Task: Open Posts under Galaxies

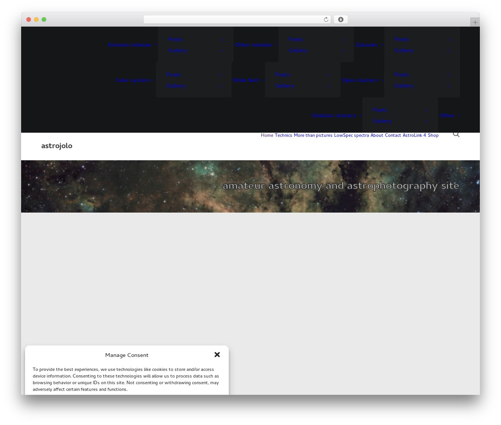Action: tap(402, 39)
